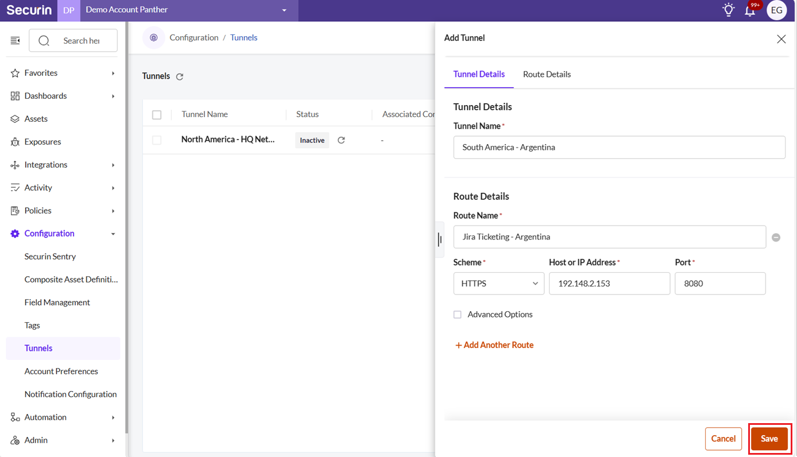Click the Favorites star icon
797x457 pixels.
tap(15, 73)
